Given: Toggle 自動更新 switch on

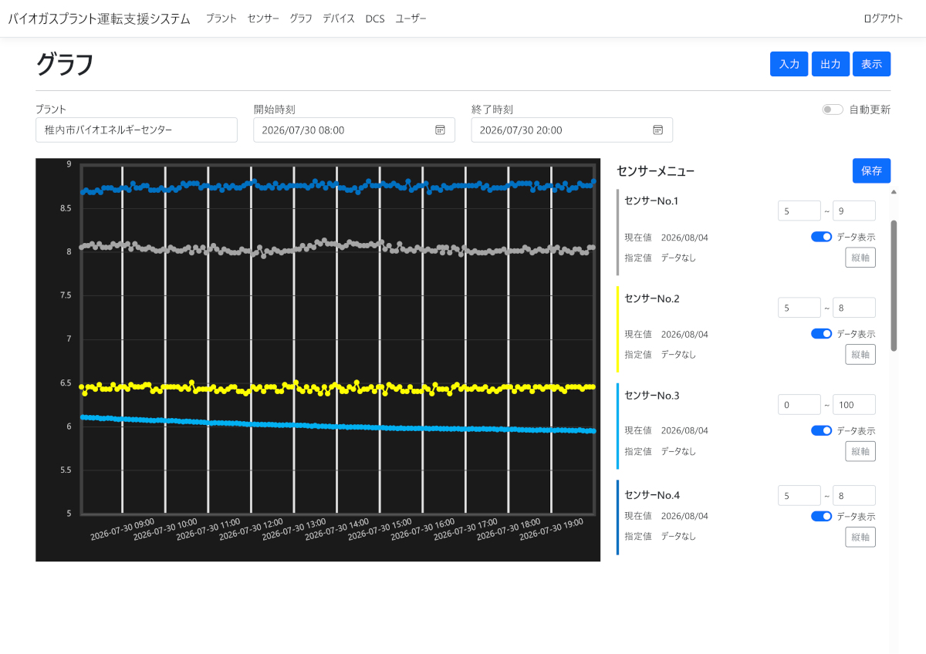Looking at the screenshot, I should coord(833,110).
